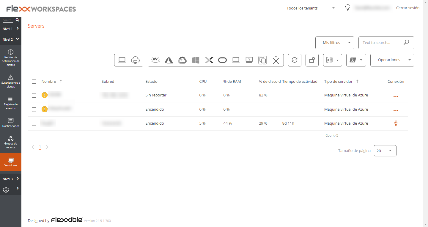The height and width of the screenshot is (227, 428).
Task: Expand the settings arrow in sidebar
Action: coord(18,188)
